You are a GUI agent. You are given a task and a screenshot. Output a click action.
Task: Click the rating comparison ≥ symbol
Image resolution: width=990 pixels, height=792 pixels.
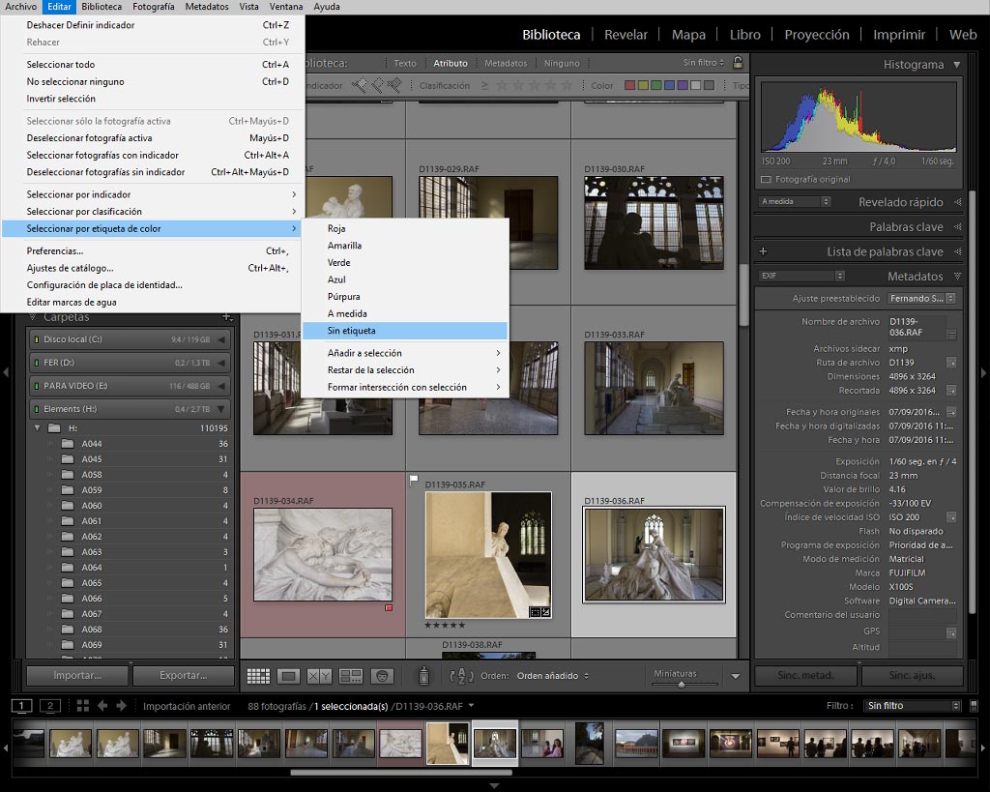coord(484,85)
